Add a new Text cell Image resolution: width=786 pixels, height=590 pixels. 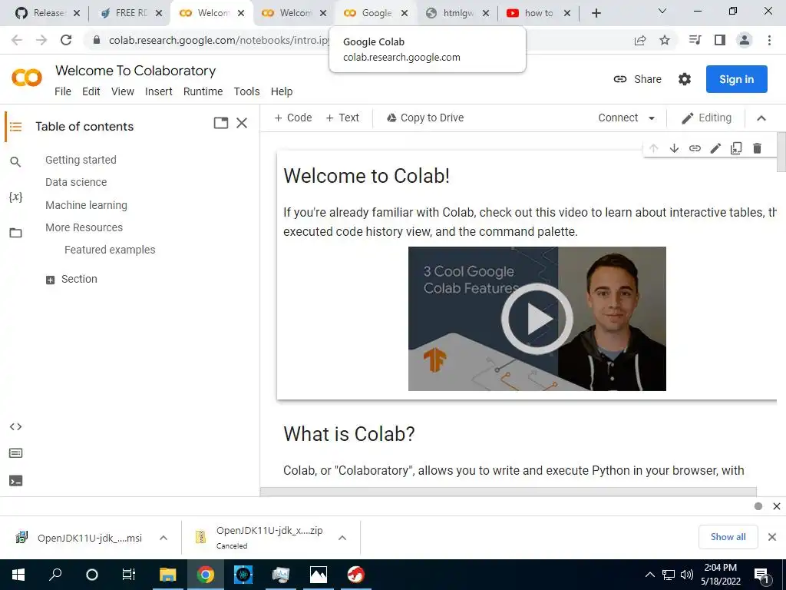click(x=342, y=118)
